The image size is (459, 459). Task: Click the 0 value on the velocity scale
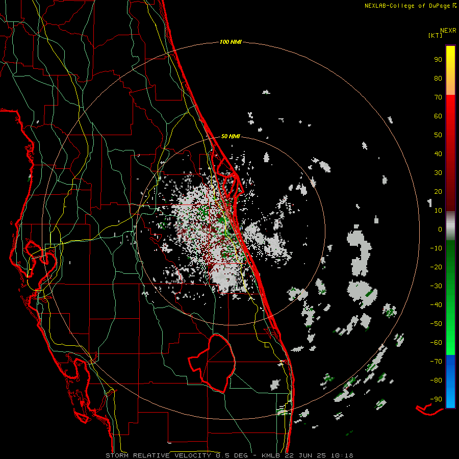tap(440, 229)
